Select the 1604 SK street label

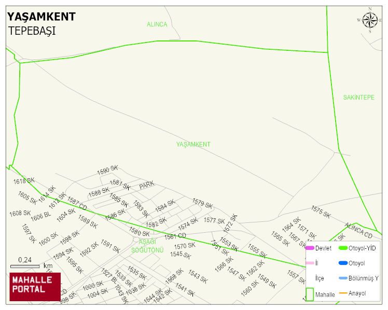[66, 215]
